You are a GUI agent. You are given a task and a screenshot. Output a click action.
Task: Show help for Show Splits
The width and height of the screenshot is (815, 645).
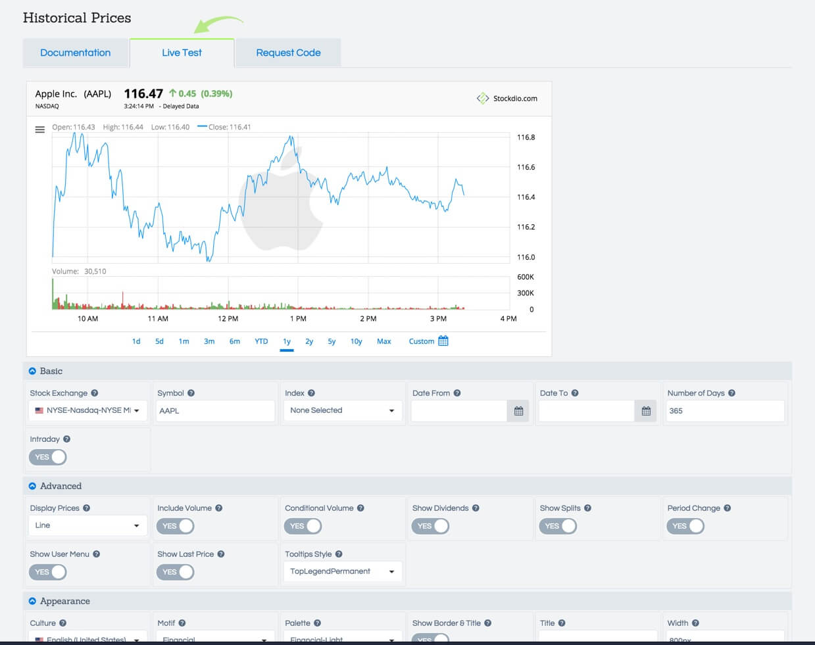coord(587,508)
